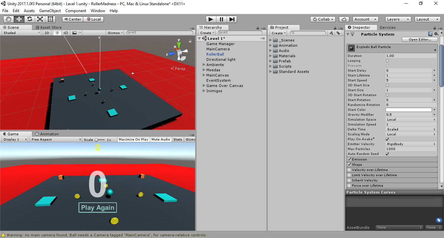Click the add module plus icon
The image size is (444, 238).
[435, 50]
